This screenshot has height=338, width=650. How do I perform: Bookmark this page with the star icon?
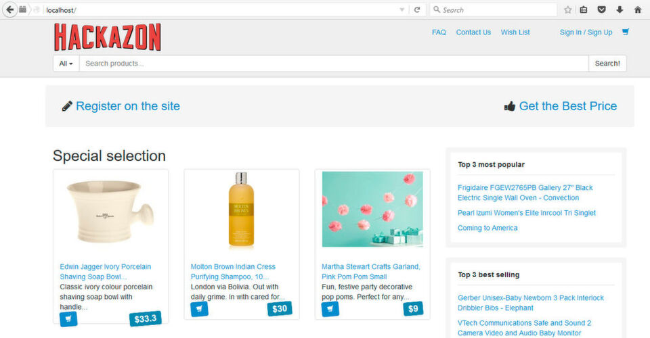click(568, 10)
